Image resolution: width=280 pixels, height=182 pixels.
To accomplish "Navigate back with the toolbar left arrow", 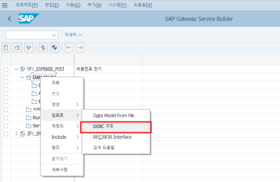I will click(69, 48).
